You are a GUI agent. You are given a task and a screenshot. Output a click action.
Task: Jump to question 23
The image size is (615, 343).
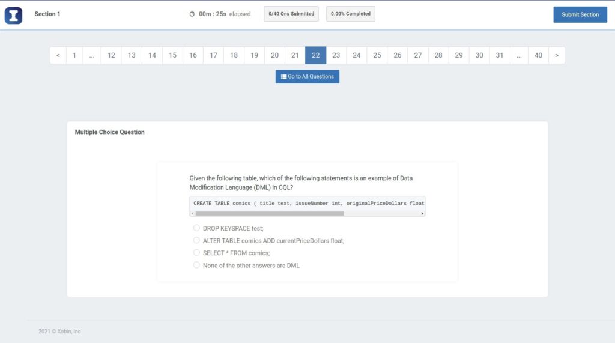point(336,55)
